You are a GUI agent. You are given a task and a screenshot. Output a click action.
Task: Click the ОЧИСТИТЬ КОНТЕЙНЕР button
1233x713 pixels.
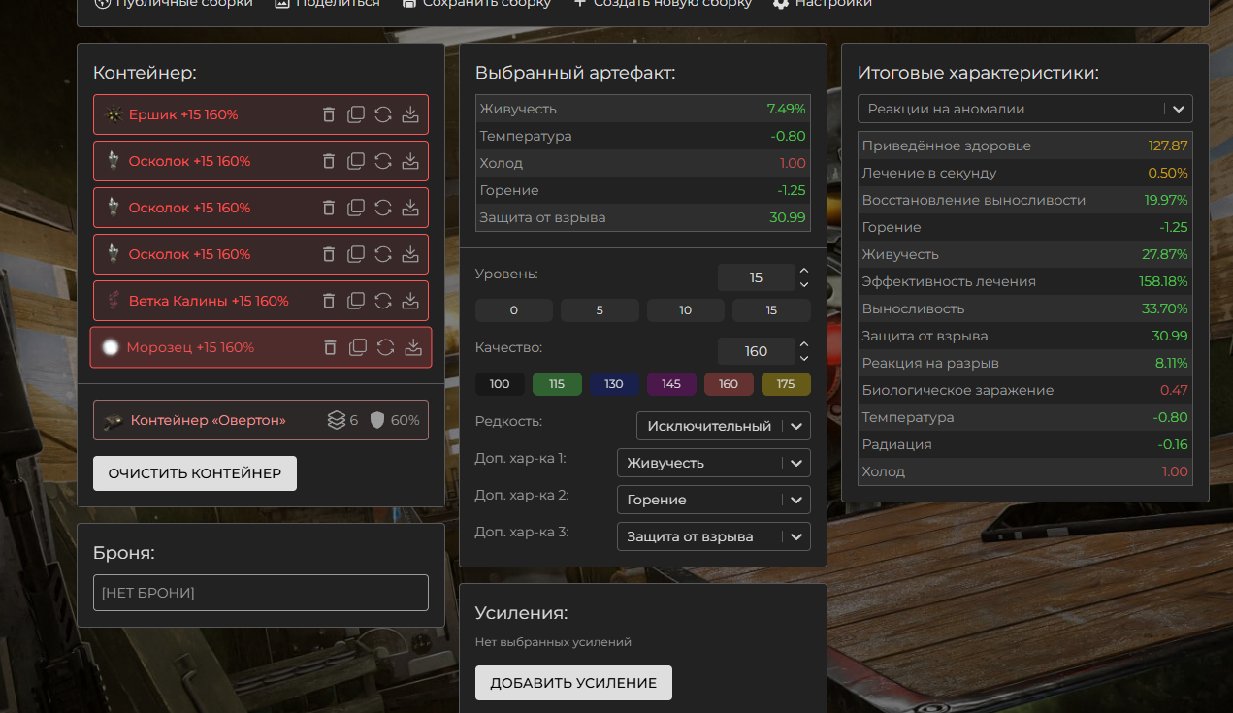pos(195,473)
